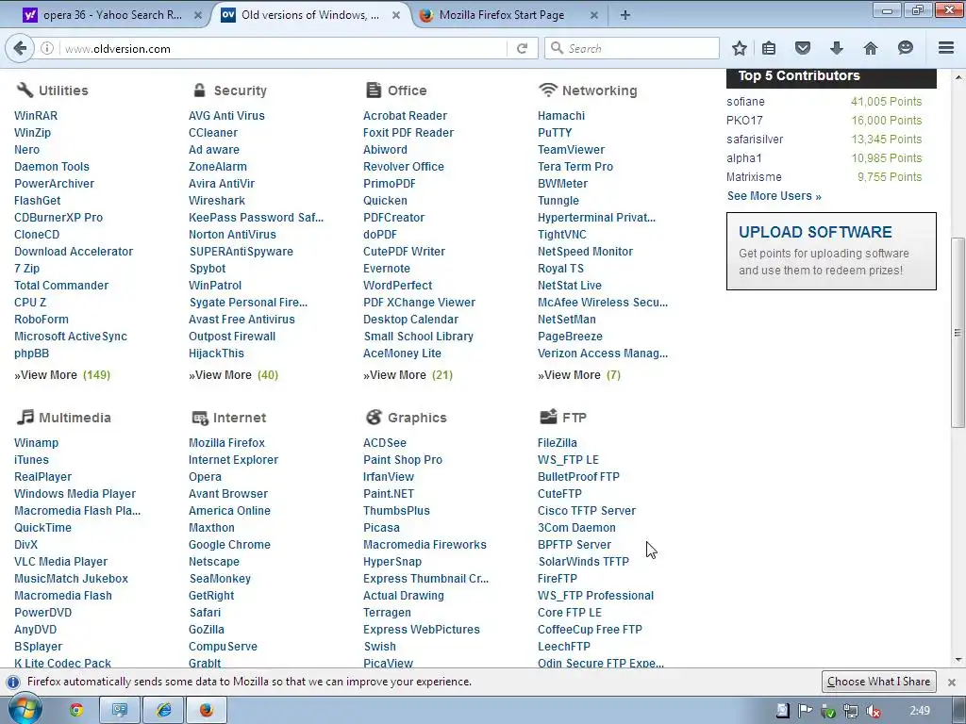
Task: Open the Windows Start orb
Action: tap(25, 711)
